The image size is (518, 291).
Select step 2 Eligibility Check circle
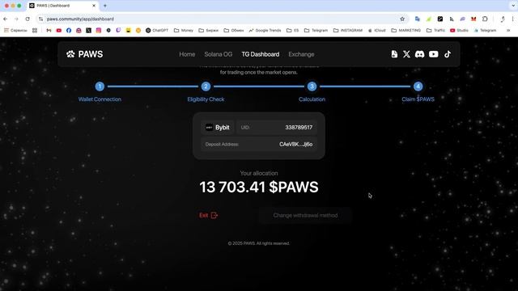(206, 86)
